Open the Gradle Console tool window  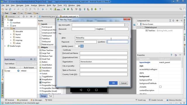coord(156,100)
